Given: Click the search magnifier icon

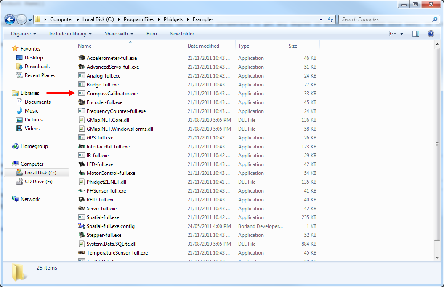Looking at the screenshot, I should [x=435, y=19].
